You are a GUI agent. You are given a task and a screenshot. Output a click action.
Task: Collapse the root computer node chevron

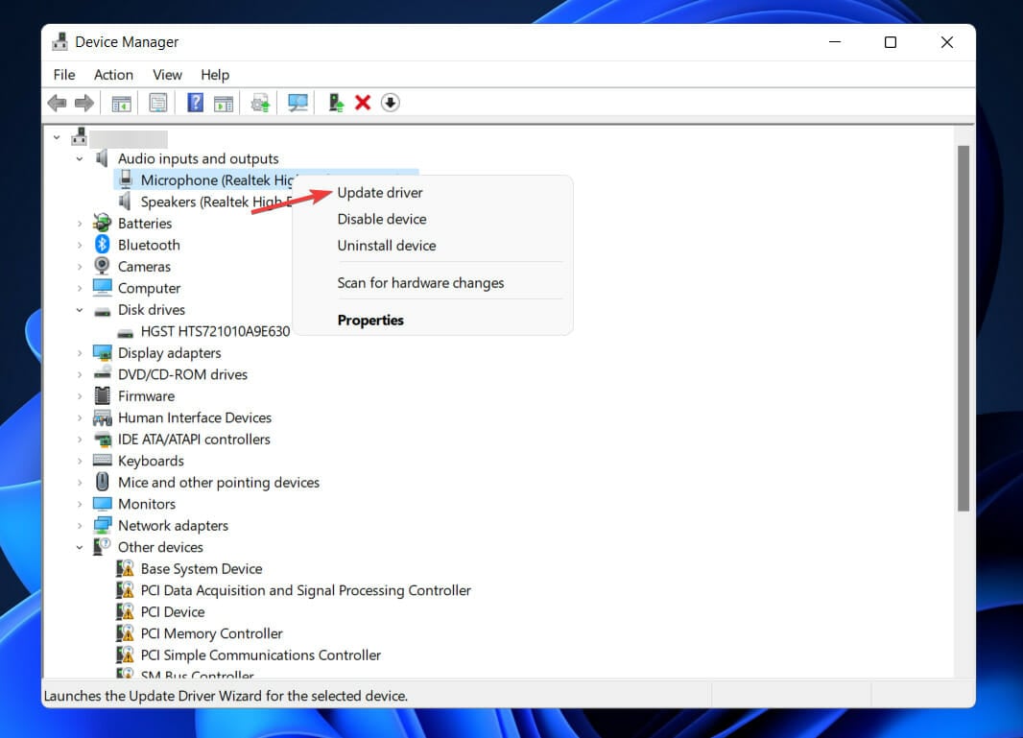pyautogui.click(x=57, y=137)
